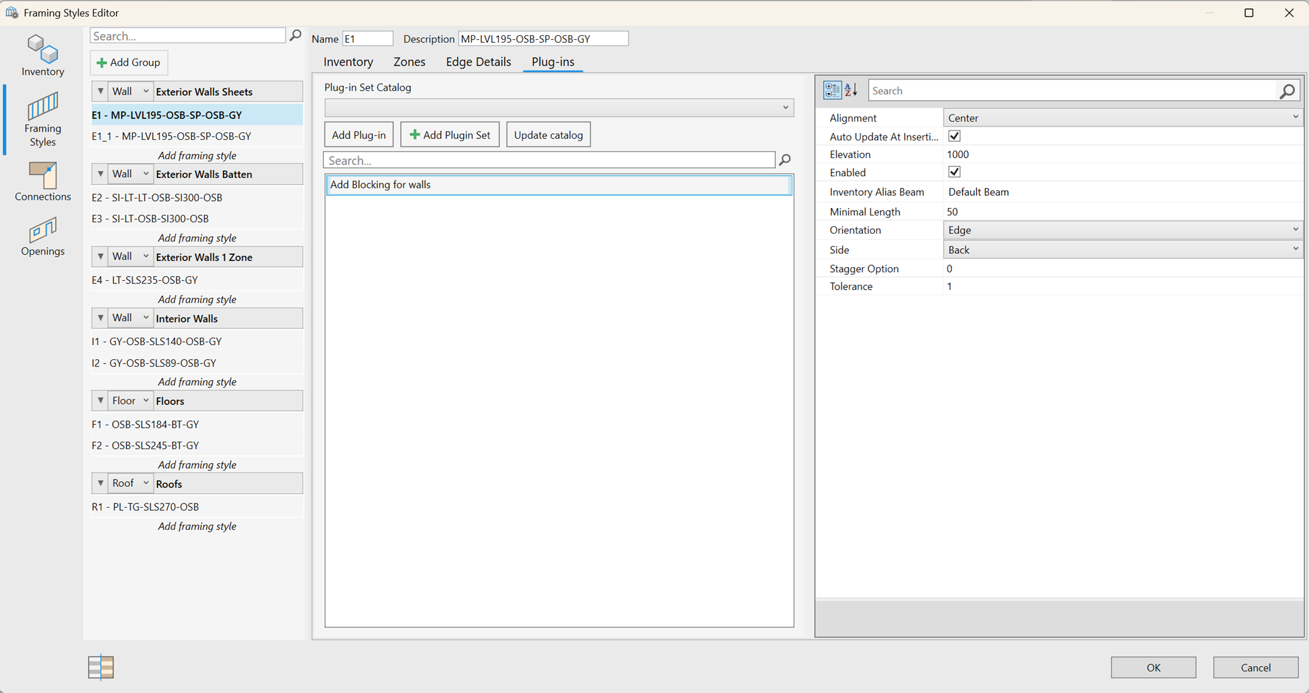Open the Plug-in Set Catalog dropdown
The width and height of the screenshot is (1309, 693).
pyautogui.click(x=559, y=108)
